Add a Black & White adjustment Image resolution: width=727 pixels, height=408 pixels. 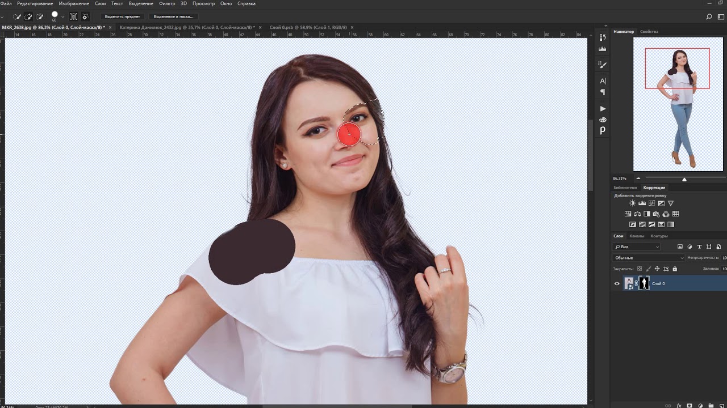click(647, 214)
